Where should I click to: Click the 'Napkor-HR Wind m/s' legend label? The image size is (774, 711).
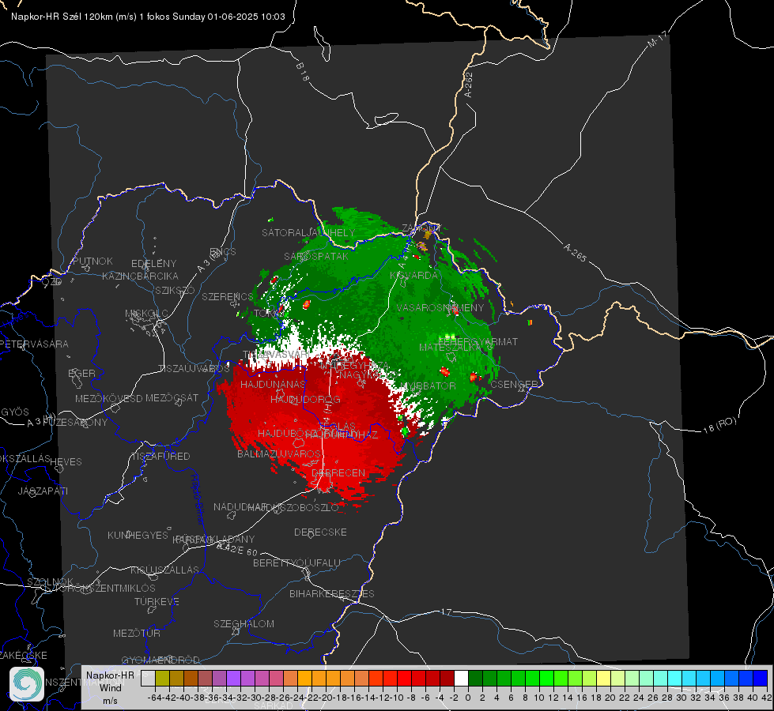110,687
